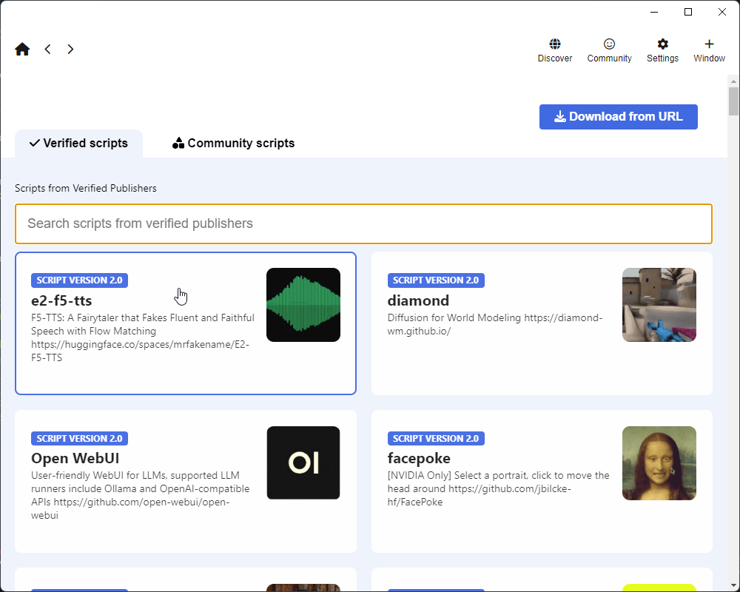Click the User-friendly WebUI for LLMs description
The width and height of the screenshot is (740, 592).
tap(140, 495)
